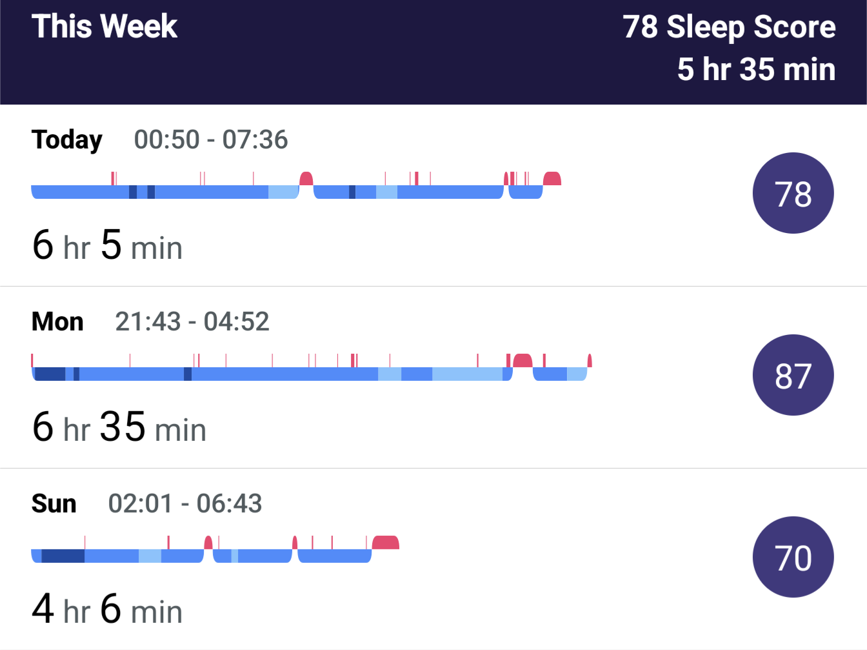This screenshot has width=867, height=650.
Task: Click the 4 hr 6 min duration text
Action: (107, 610)
